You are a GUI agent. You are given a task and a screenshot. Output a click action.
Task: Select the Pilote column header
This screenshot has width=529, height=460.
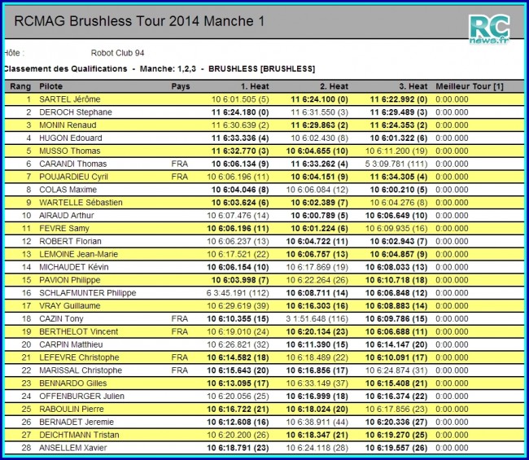pos(50,86)
